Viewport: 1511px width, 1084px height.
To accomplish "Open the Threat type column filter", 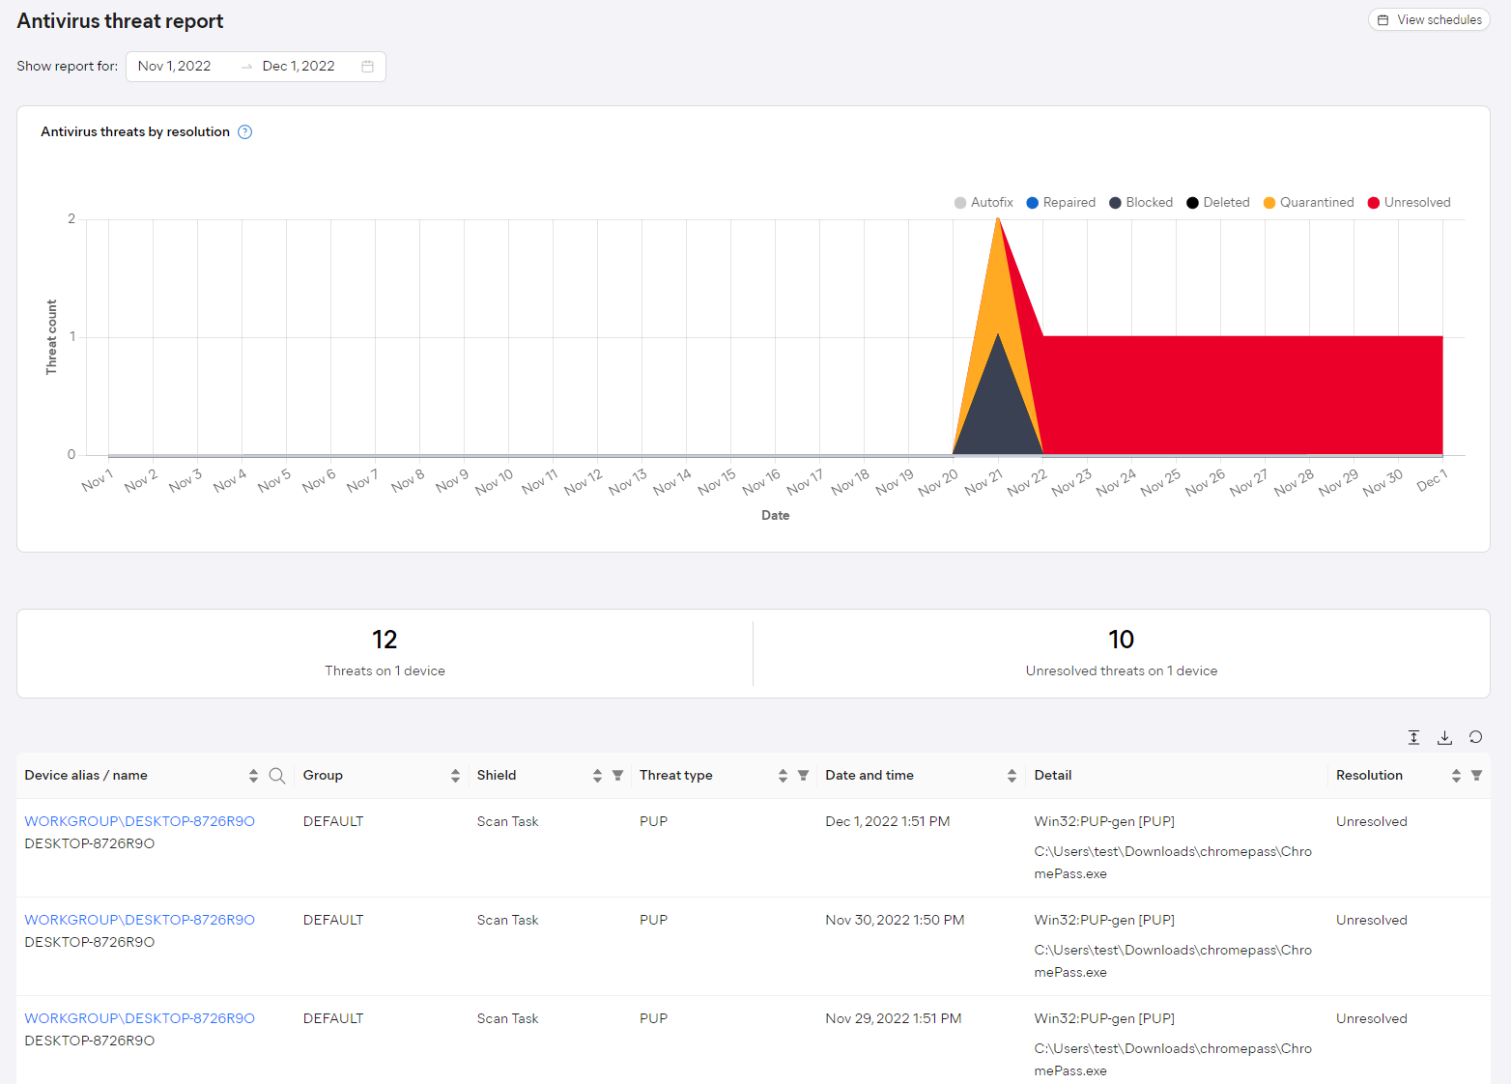I will coord(803,776).
